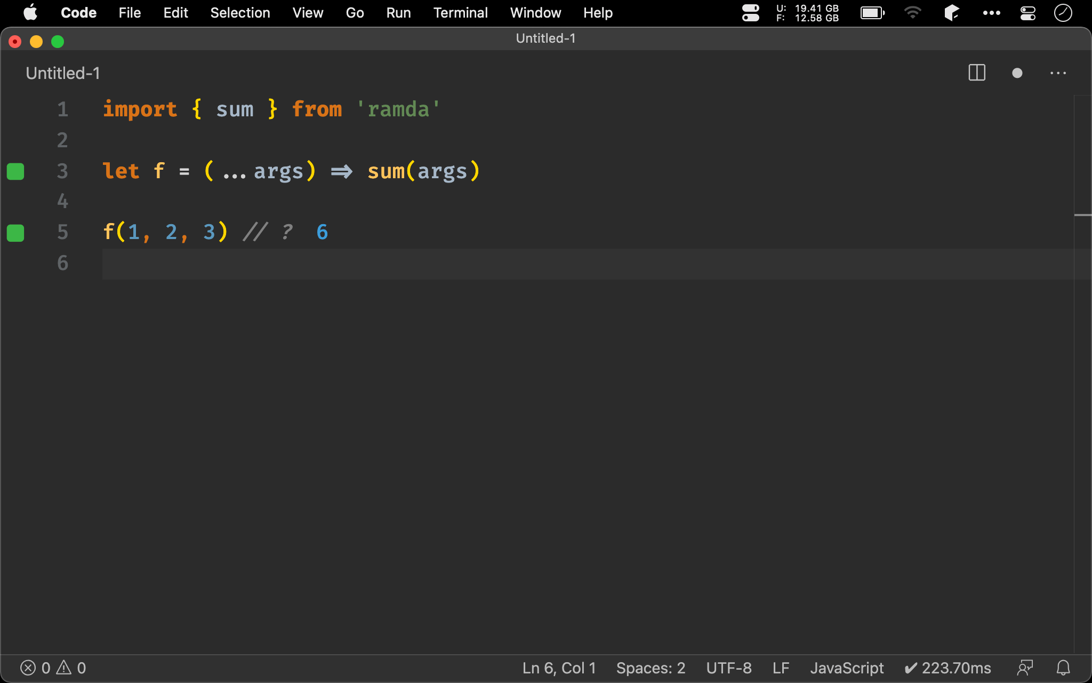
Task: Click the feedback person icon in status bar
Action: tap(1025, 668)
